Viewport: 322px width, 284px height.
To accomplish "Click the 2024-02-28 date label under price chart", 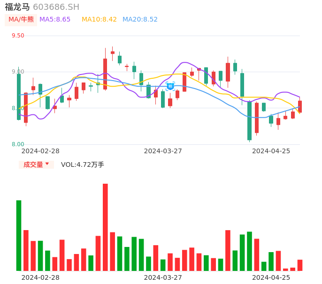I will tap(40, 151).
